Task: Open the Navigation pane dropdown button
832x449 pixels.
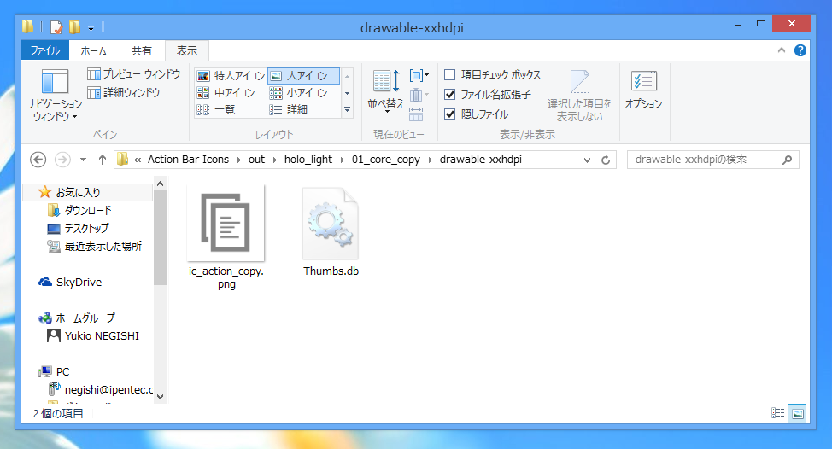Action: pos(55,96)
